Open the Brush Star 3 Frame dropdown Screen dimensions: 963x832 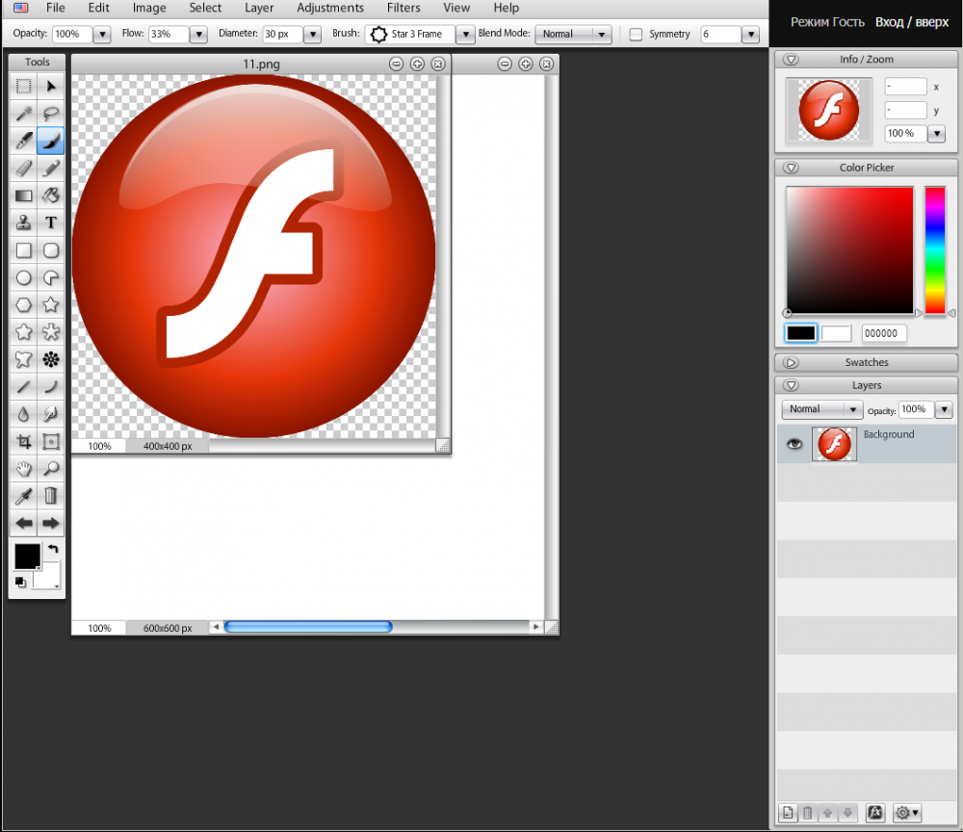tap(464, 35)
